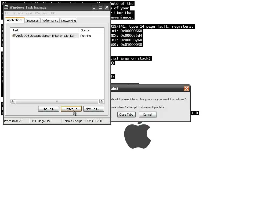
Task: Click the horizontal scrollbar thumb in task list
Action: (57, 101)
